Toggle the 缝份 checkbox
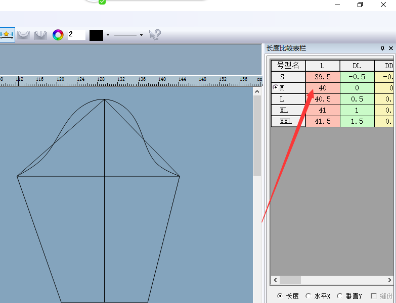Screen dimensions: 396x303 (374, 296)
